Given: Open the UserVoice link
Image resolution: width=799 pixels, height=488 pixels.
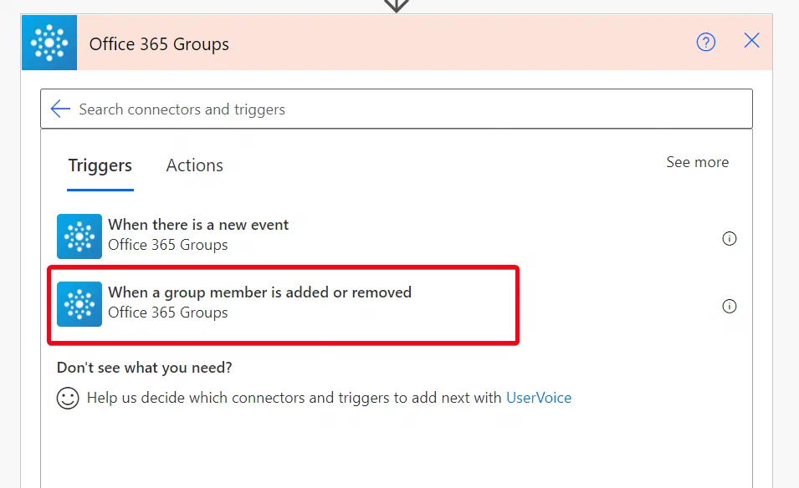Looking at the screenshot, I should point(539,398).
